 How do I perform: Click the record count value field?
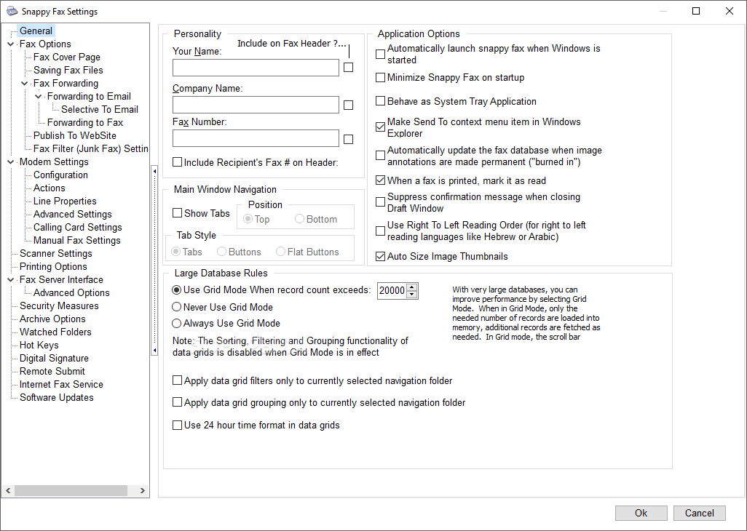[392, 290]
